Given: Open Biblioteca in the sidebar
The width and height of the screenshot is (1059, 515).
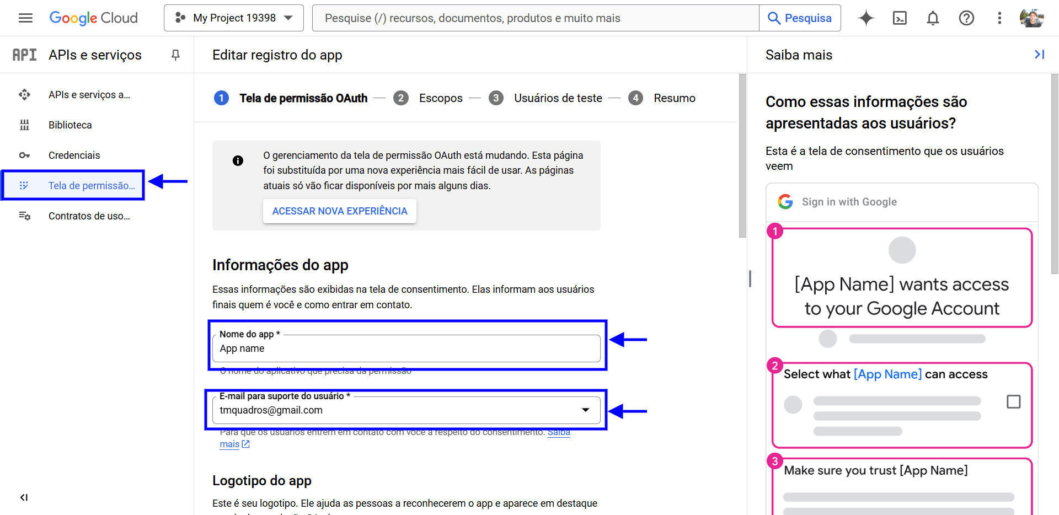Looking at the screenshot, I should [x=97, y=125].
